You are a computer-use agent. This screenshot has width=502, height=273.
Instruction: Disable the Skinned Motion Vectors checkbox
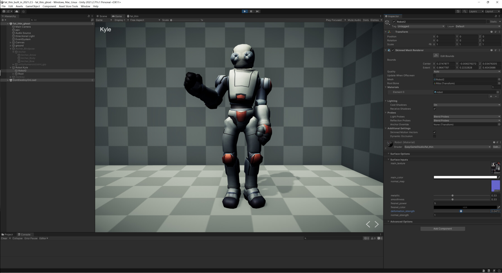pyautogui.click(x=435, y=132)
